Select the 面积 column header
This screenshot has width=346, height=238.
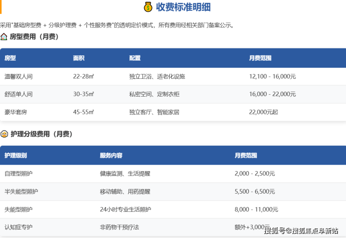click(x=79, y=58)
